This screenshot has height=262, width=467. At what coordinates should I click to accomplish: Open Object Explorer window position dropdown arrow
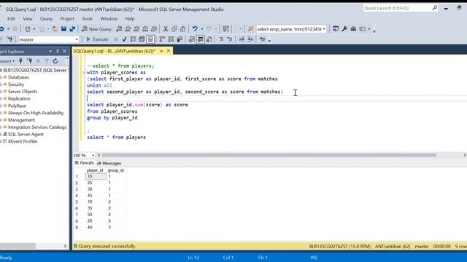[50, 51]
